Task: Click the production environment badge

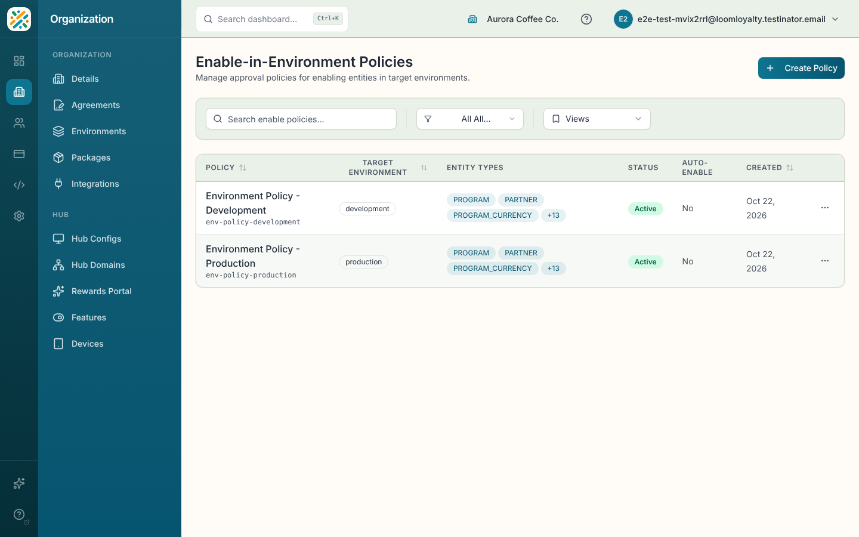Action: (363, 262)
